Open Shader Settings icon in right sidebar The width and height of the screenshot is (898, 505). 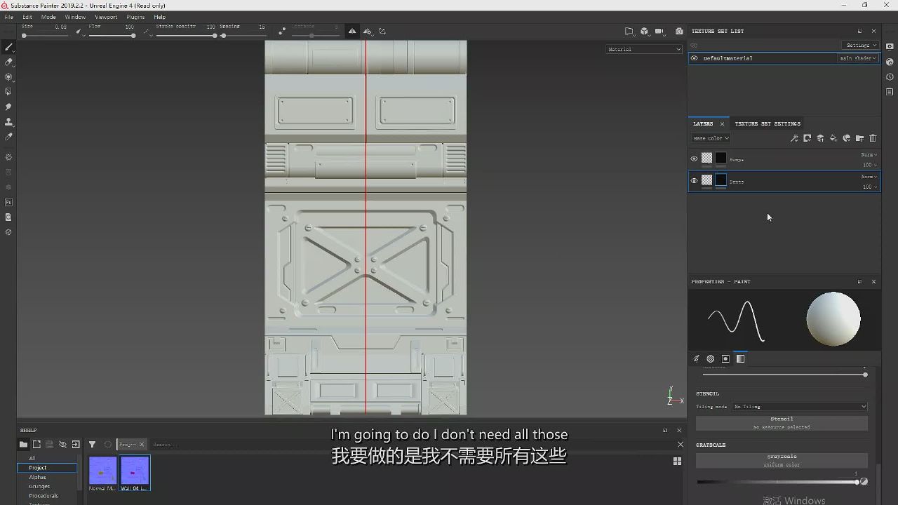coord(890,62)
